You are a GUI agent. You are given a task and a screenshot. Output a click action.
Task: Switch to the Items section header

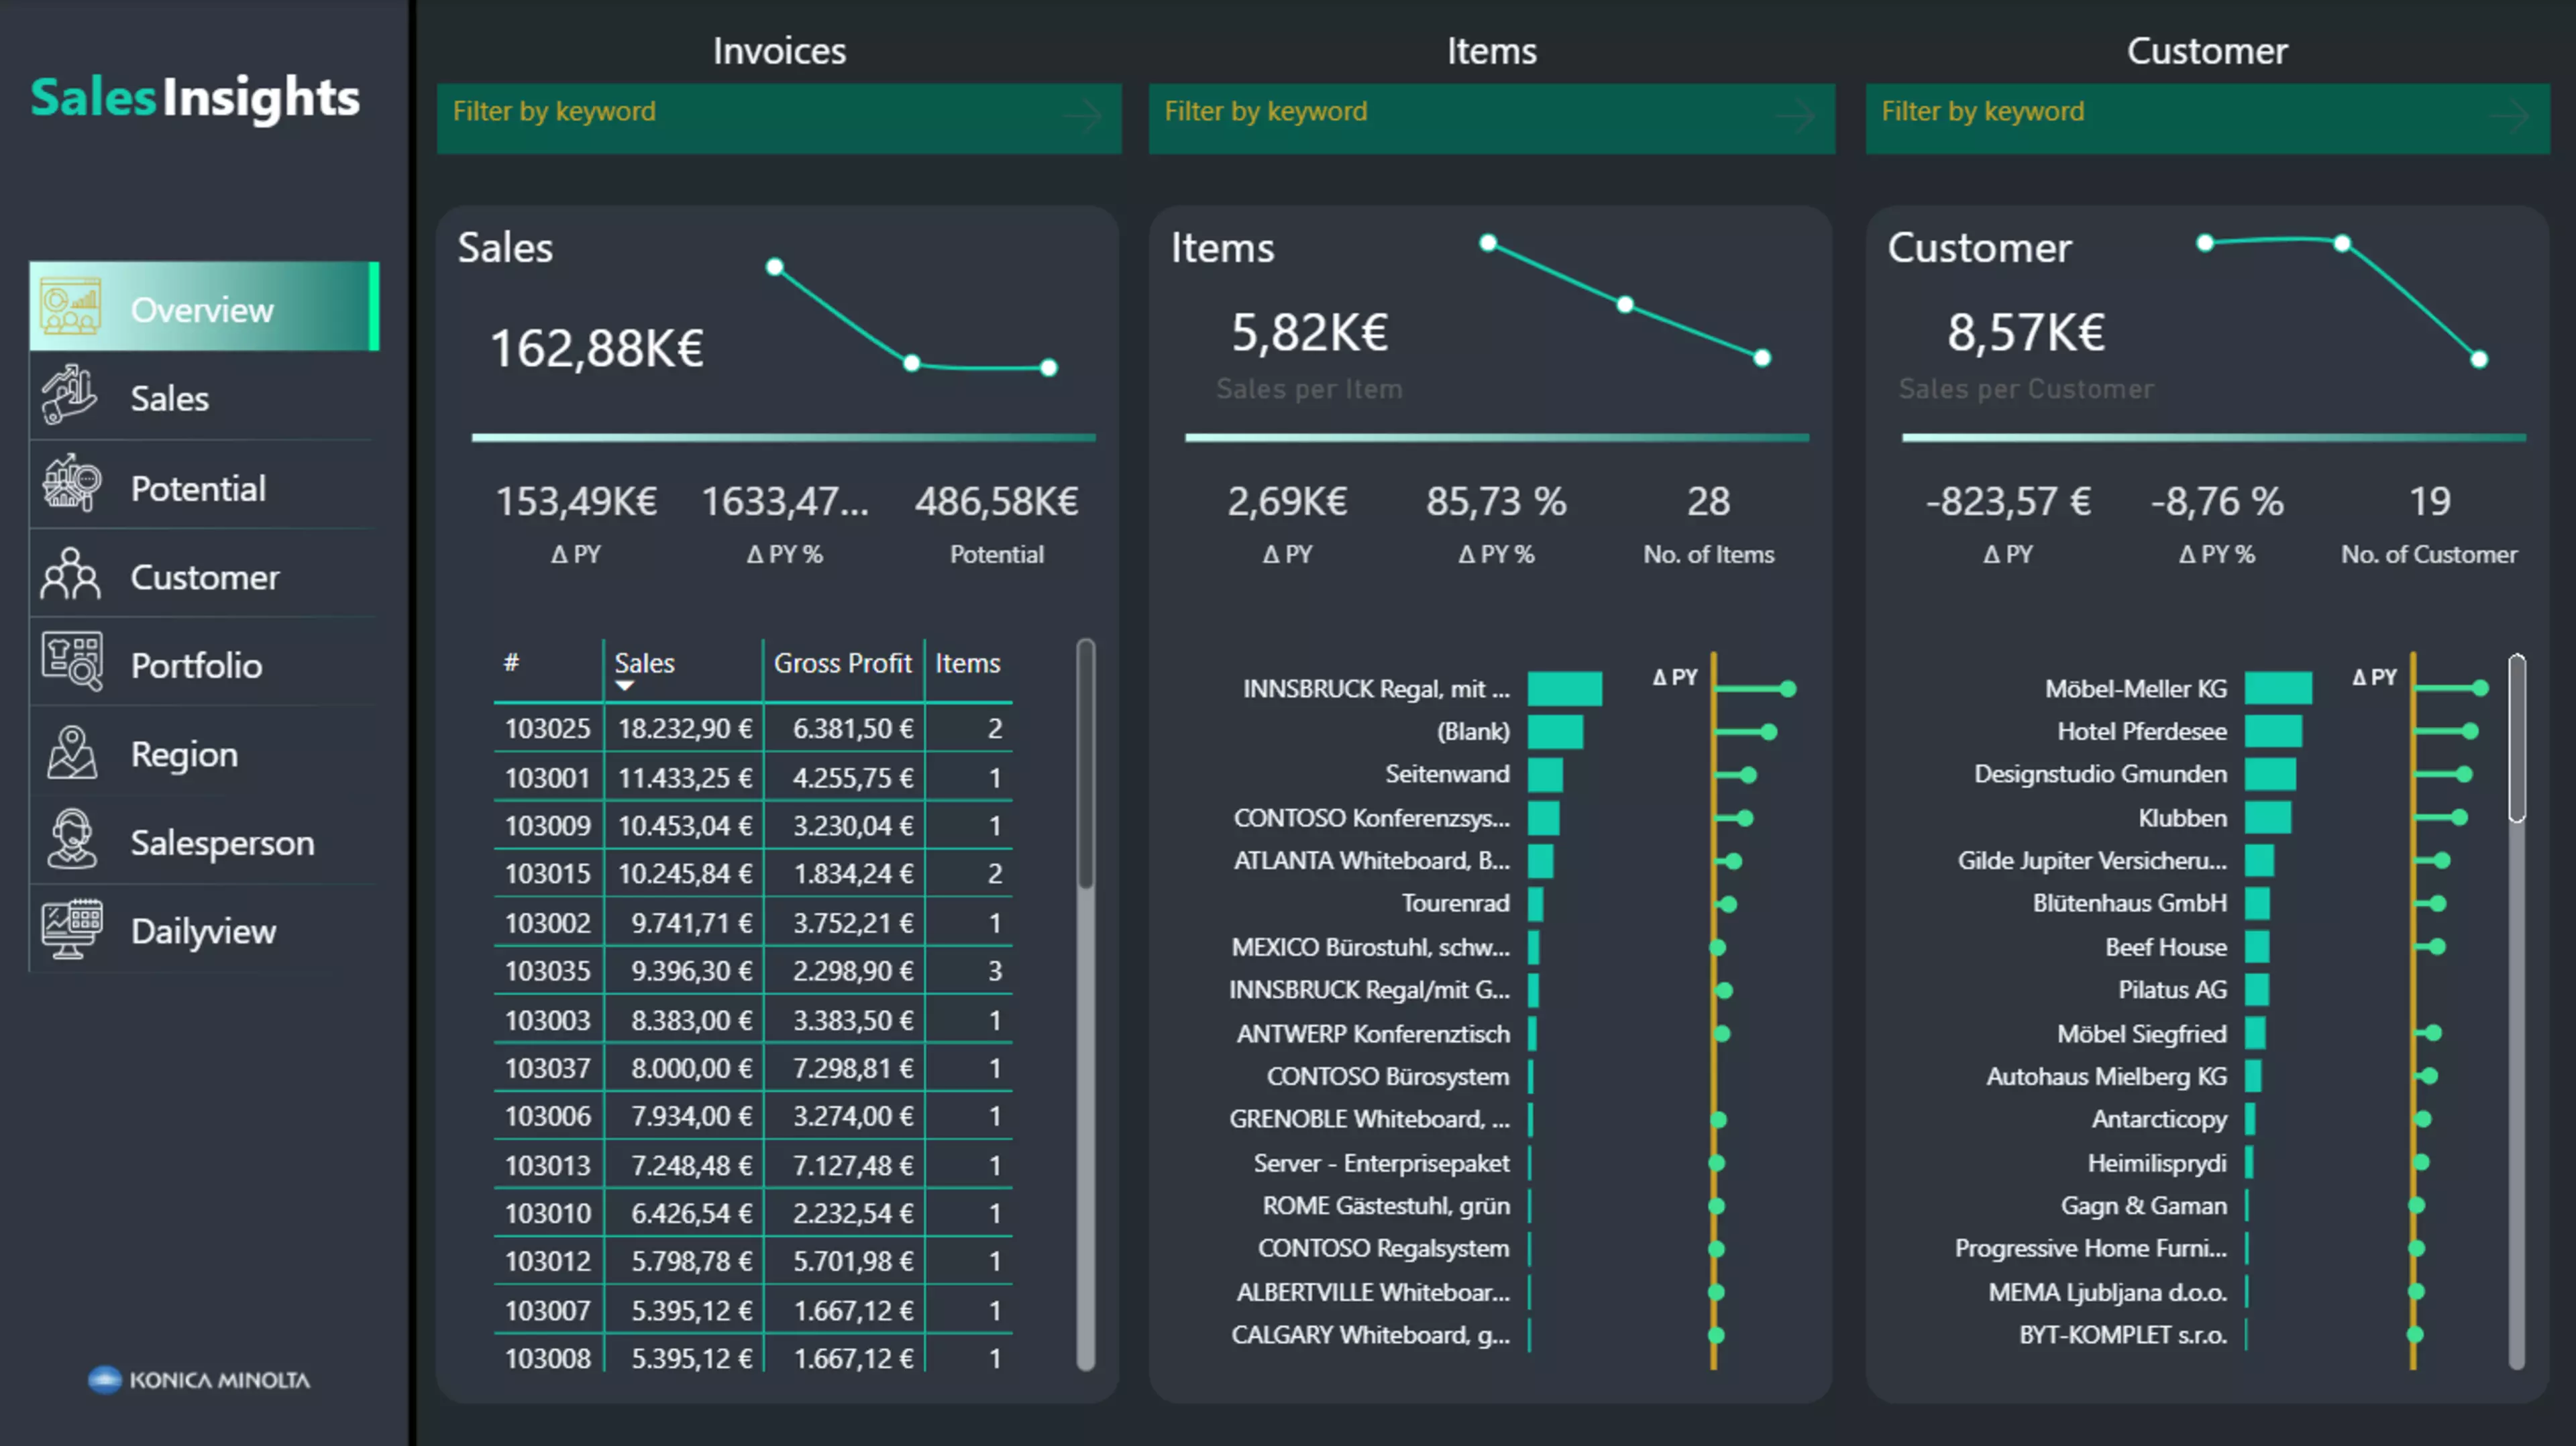(x=1492, y=50)
